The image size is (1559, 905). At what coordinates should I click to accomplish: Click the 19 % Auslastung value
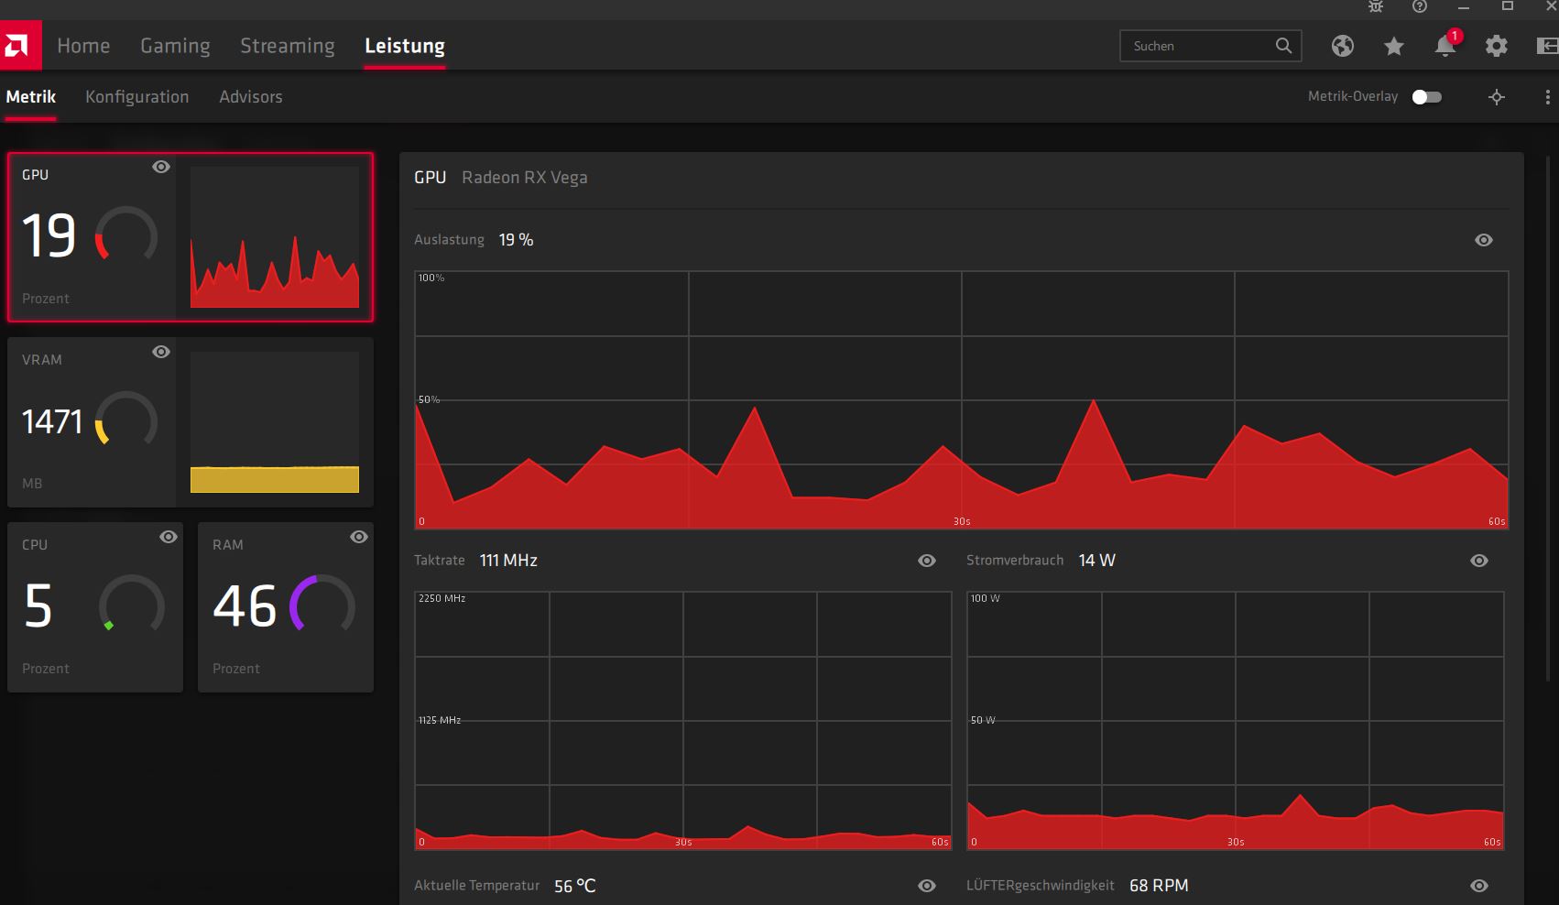click(516, 240)
